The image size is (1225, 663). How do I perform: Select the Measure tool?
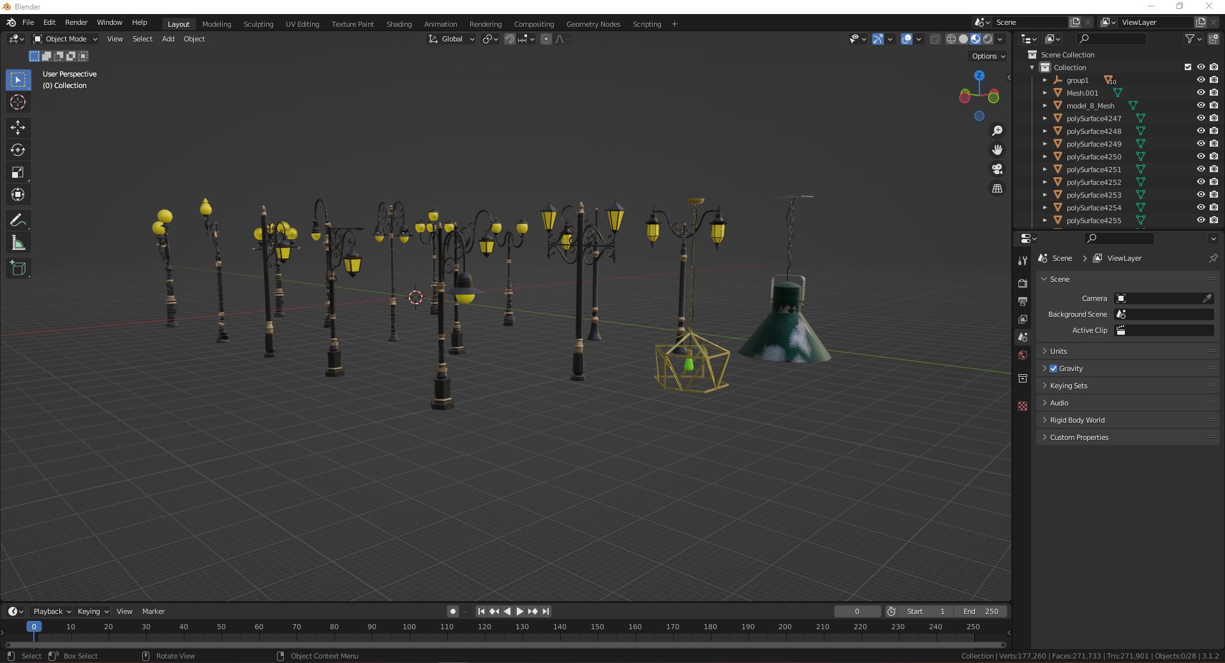click(x=18, y=243)
